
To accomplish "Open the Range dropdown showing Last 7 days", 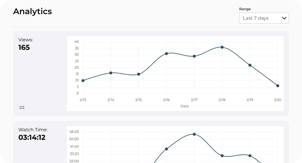I will tap(264, 18).
